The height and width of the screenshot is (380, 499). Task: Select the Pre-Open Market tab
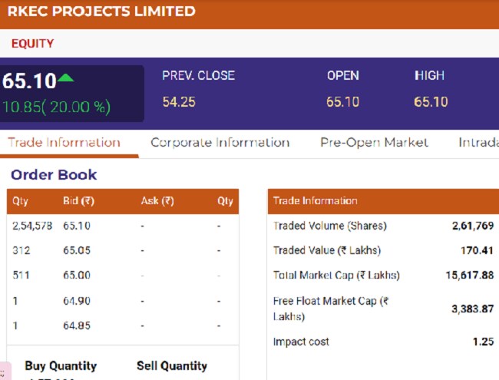[x=374, y=142]
